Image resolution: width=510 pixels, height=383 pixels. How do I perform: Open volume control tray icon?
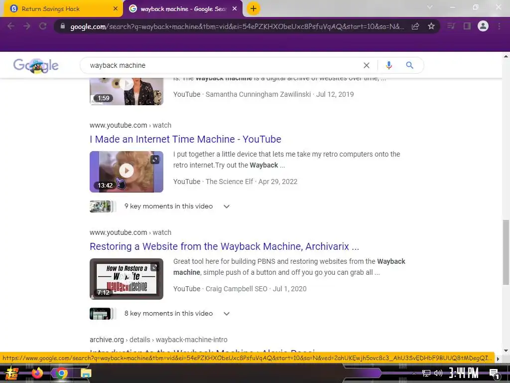click(x=438, y=373)
